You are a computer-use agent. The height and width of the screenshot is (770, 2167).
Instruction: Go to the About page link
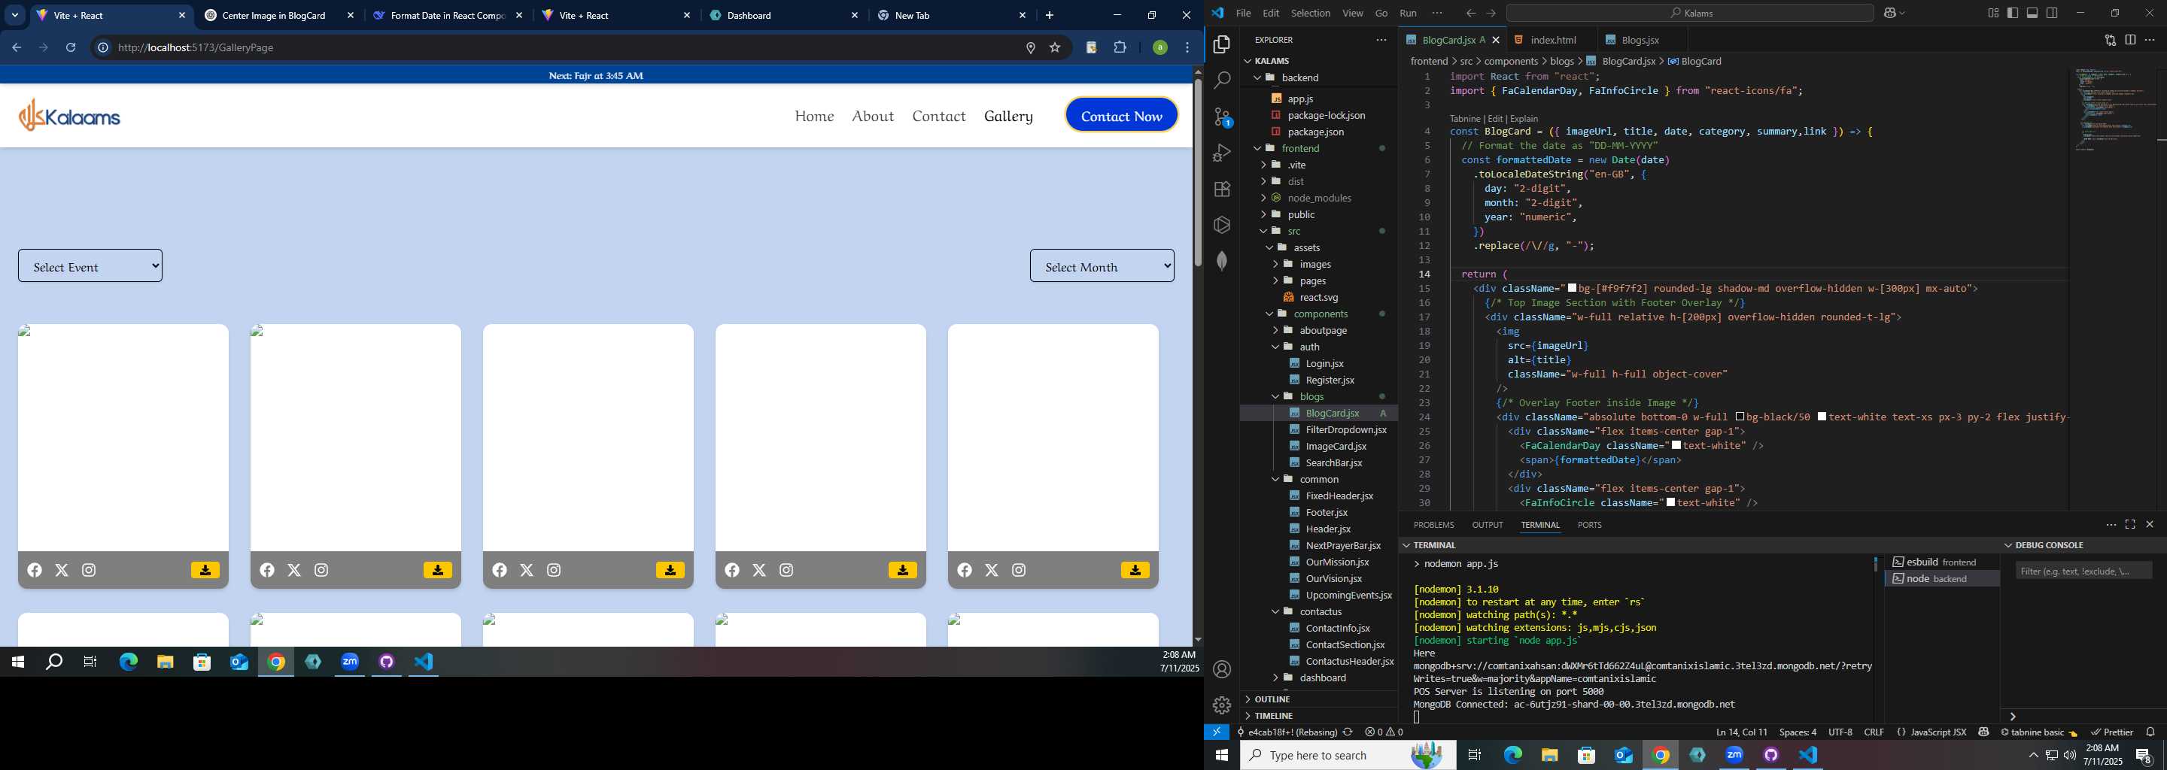point(872,116)
